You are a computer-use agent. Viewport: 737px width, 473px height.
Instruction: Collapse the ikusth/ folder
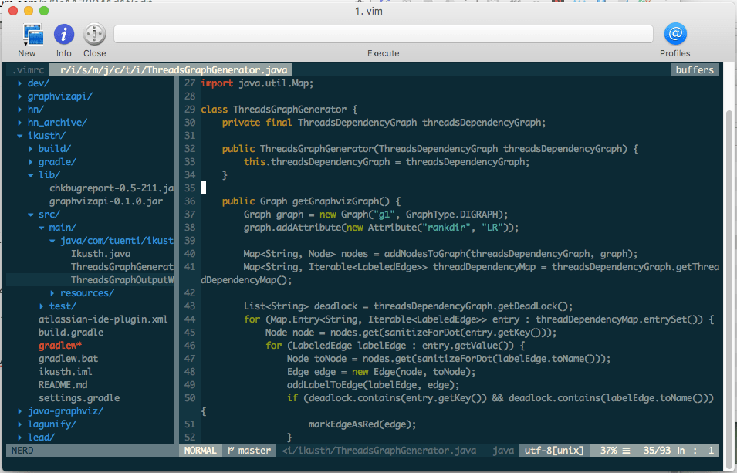click(46, 136)
